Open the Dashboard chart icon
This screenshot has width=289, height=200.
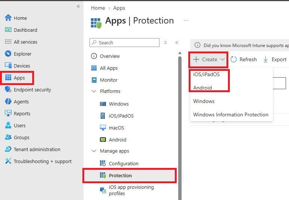click(x=8, y=29)
